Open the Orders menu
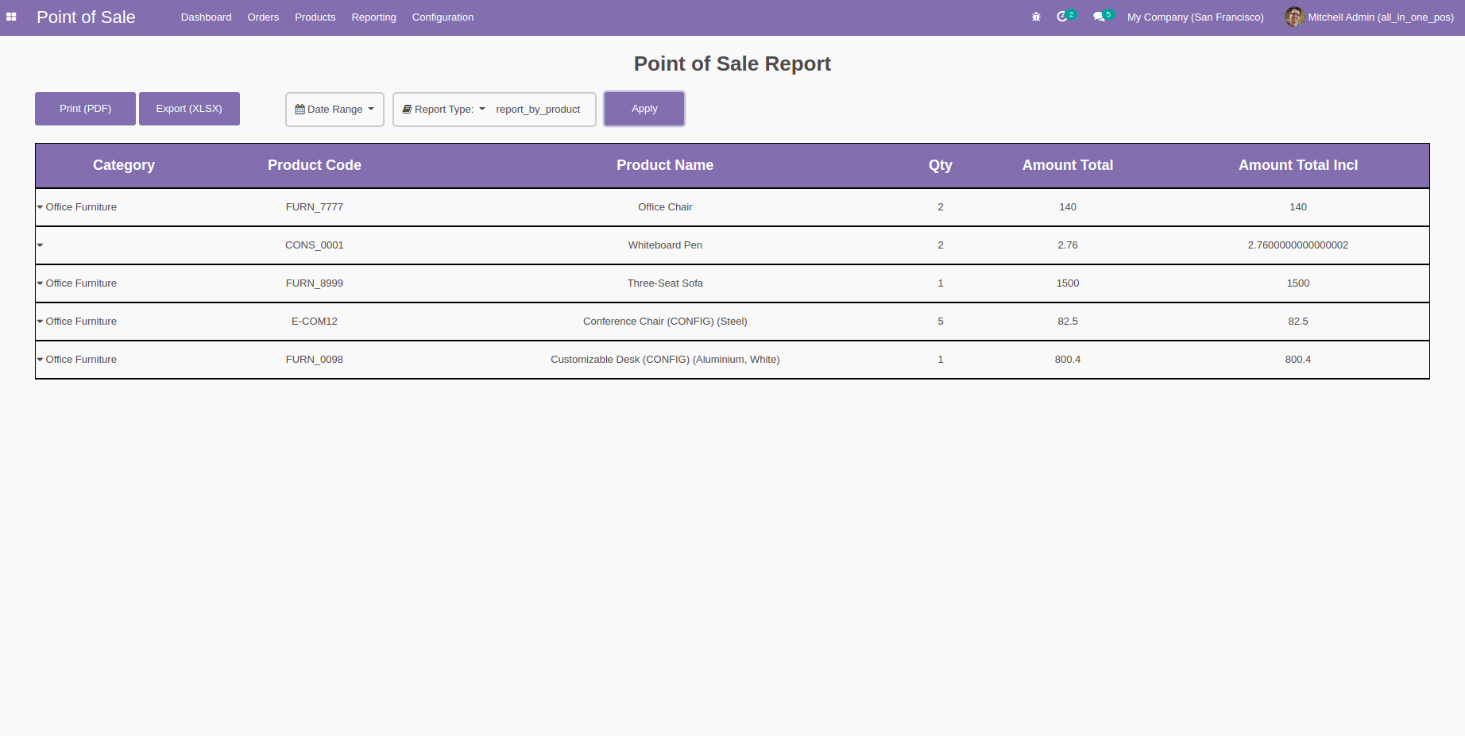This screenshot has width=1465, height=736. (x=263, y=17)
